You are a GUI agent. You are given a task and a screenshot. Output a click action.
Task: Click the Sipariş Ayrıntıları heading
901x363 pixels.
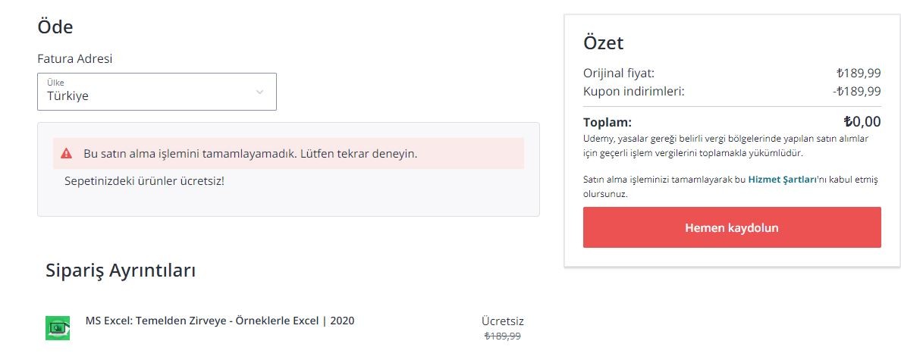click(x=121, y=271)
